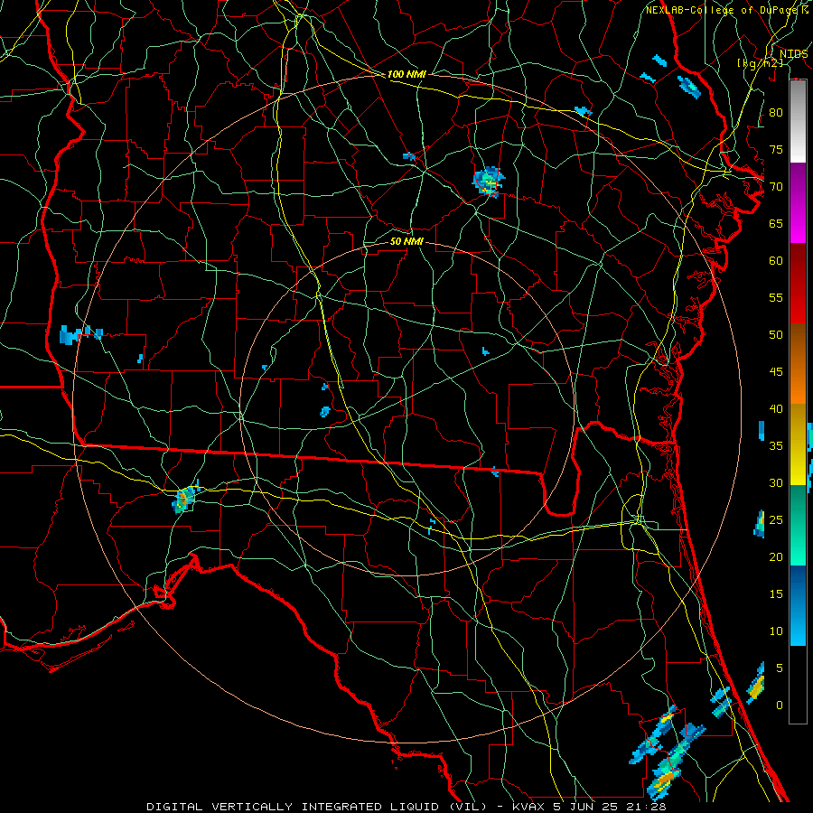This screenshot has height=813, width=813.
Task: Pick the gray-white segment of the color bar
Action: pos(798,121)
